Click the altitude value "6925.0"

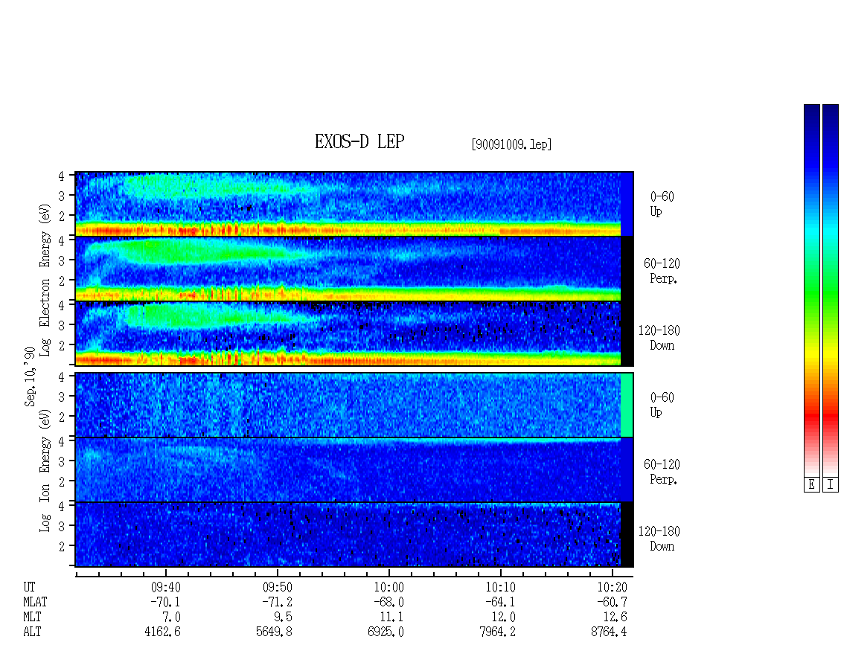coord(386,632)
